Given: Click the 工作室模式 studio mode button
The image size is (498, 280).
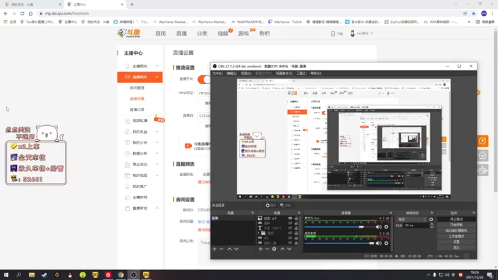Looking at the screenshot, I should click(456, 236).
